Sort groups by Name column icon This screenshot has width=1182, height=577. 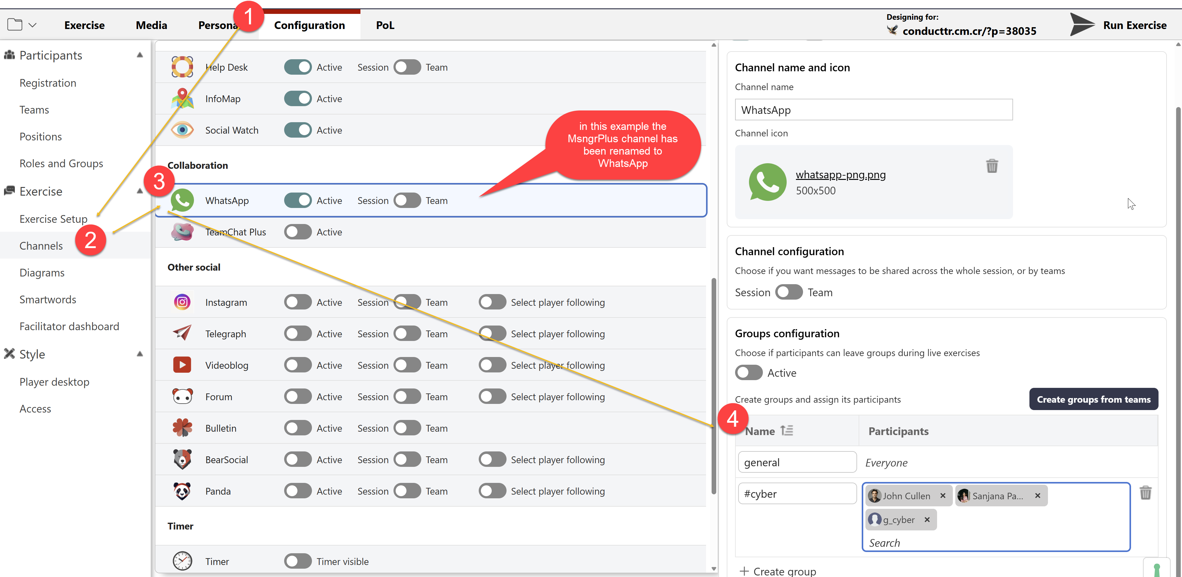click(786, 431)
